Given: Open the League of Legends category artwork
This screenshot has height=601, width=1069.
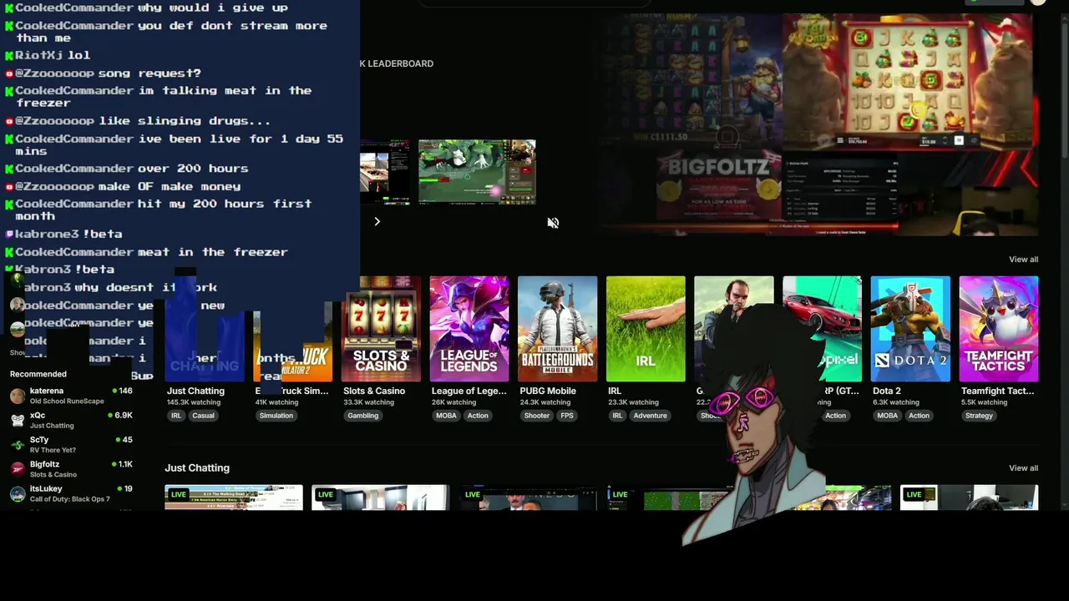Looking at the screenshot, I should tap(469, 329).
